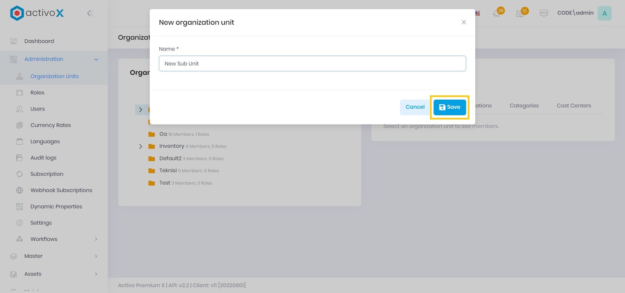Click the footer version text

(182, 285)
